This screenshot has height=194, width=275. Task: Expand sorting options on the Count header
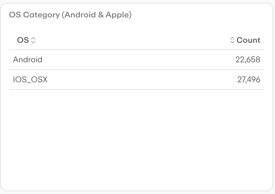tap(232, 40)
